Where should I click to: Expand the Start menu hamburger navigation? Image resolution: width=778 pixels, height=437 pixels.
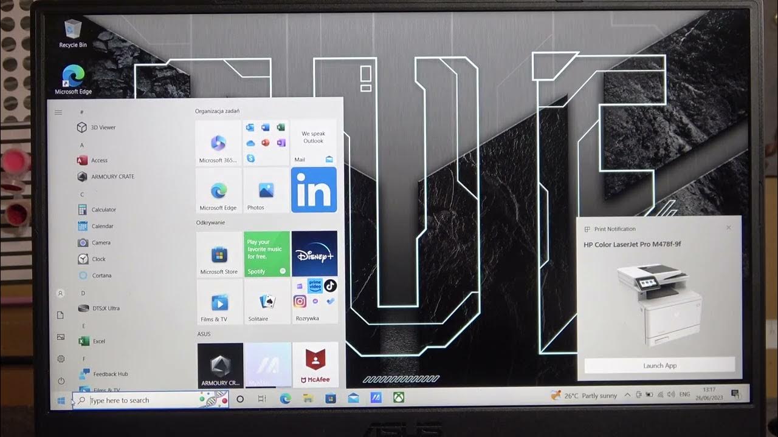point(58,112)
